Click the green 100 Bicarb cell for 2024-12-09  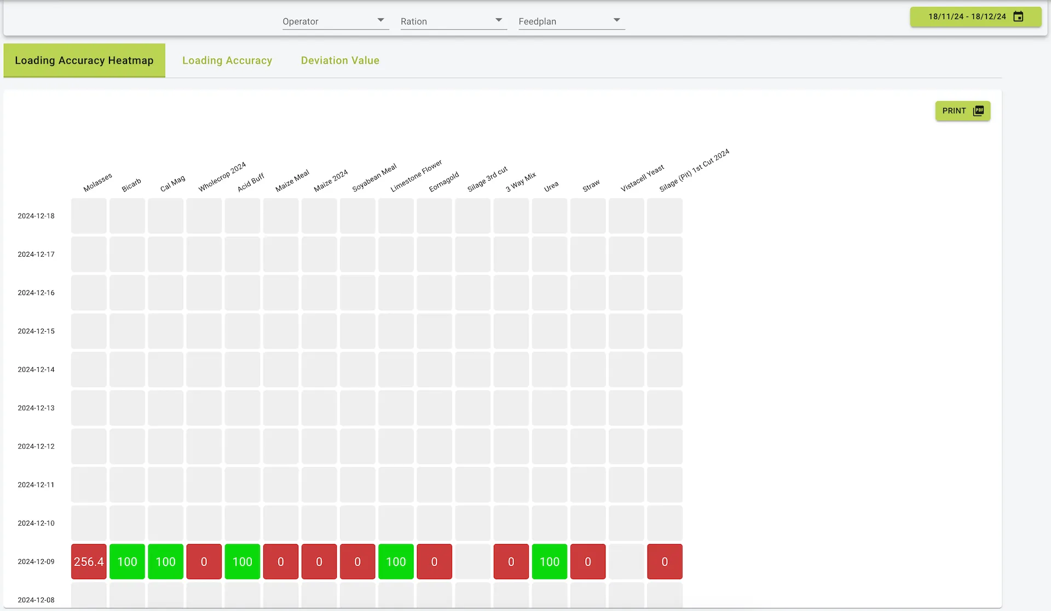127,561
